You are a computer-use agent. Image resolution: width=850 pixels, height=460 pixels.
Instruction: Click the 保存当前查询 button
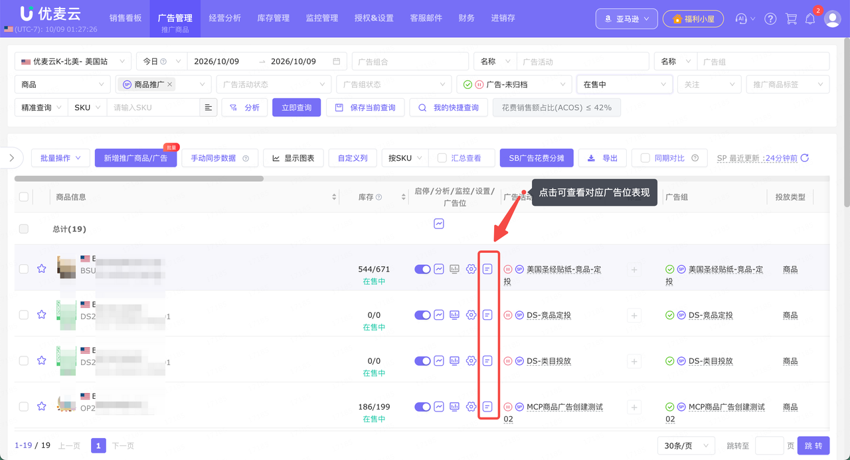365,108
